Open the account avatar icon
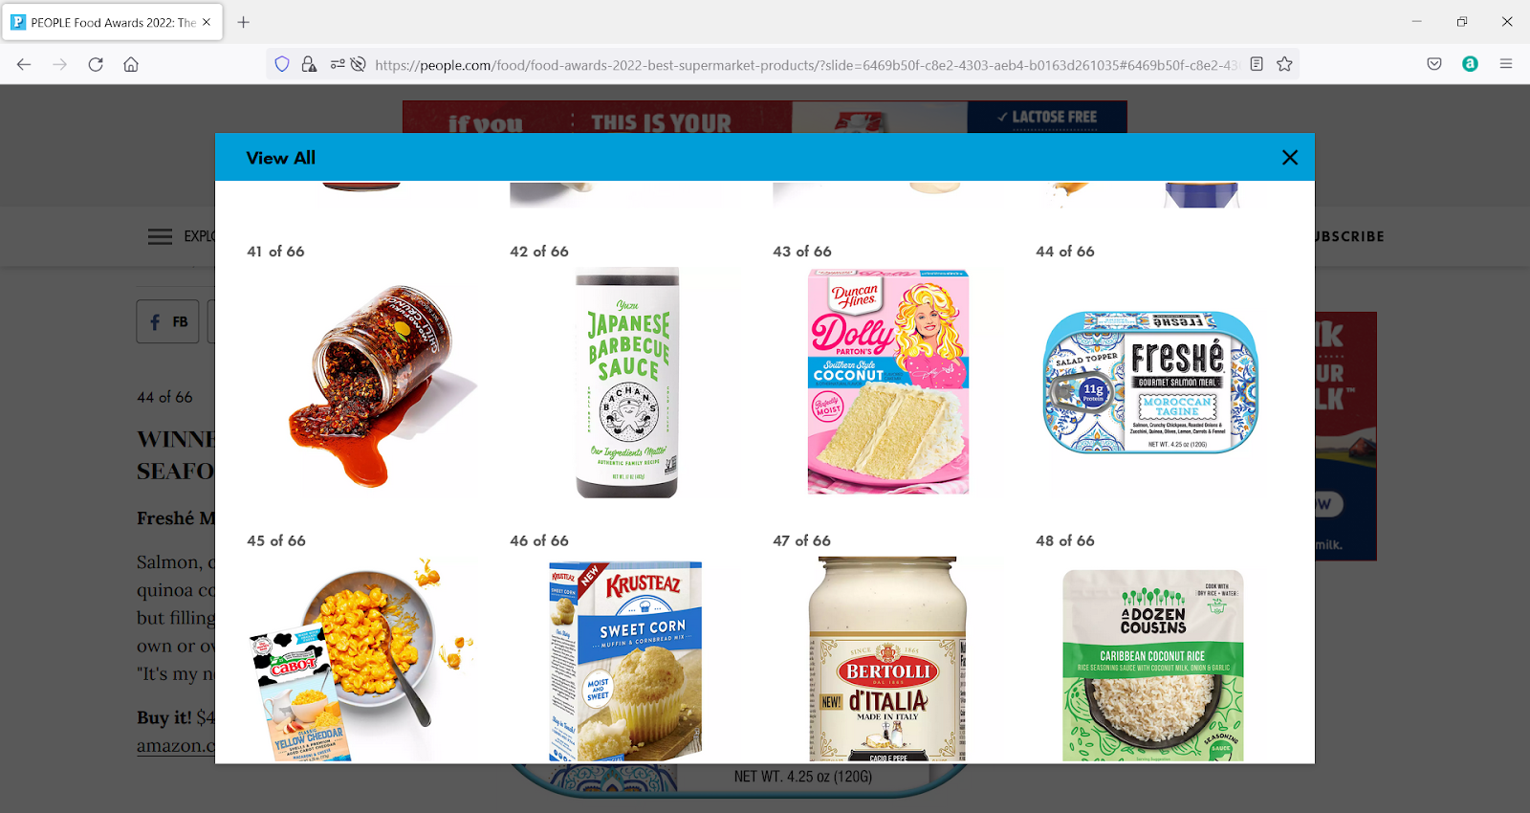 [1470, 64]
